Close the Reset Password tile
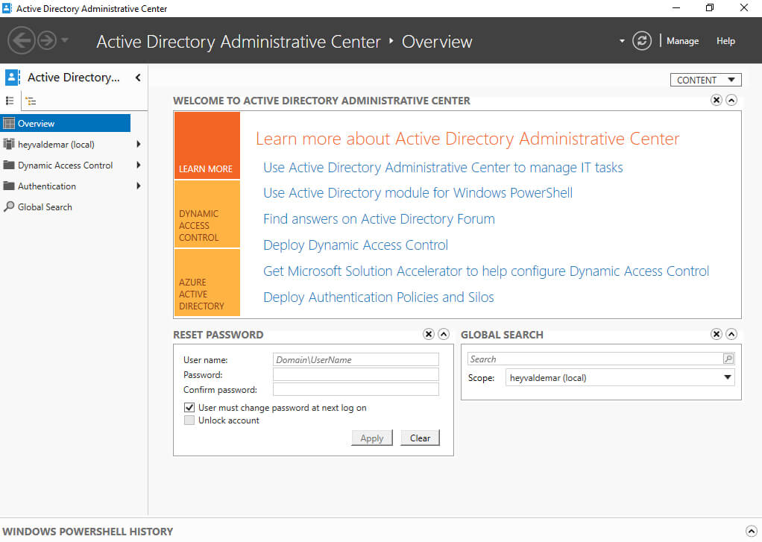This screenshot has width=762, height=542. 428,334
